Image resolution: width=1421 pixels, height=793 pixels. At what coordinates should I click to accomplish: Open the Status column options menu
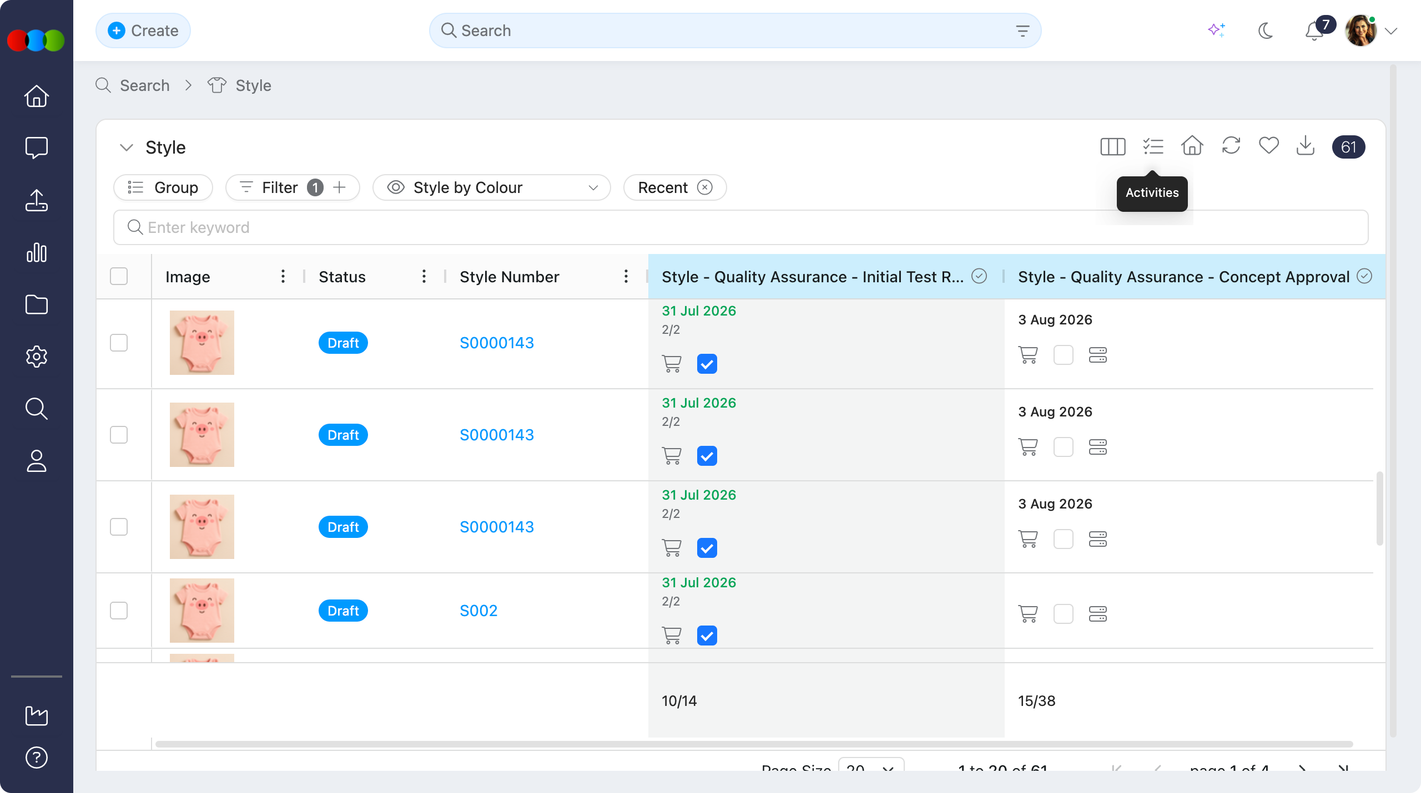[424, 276]
